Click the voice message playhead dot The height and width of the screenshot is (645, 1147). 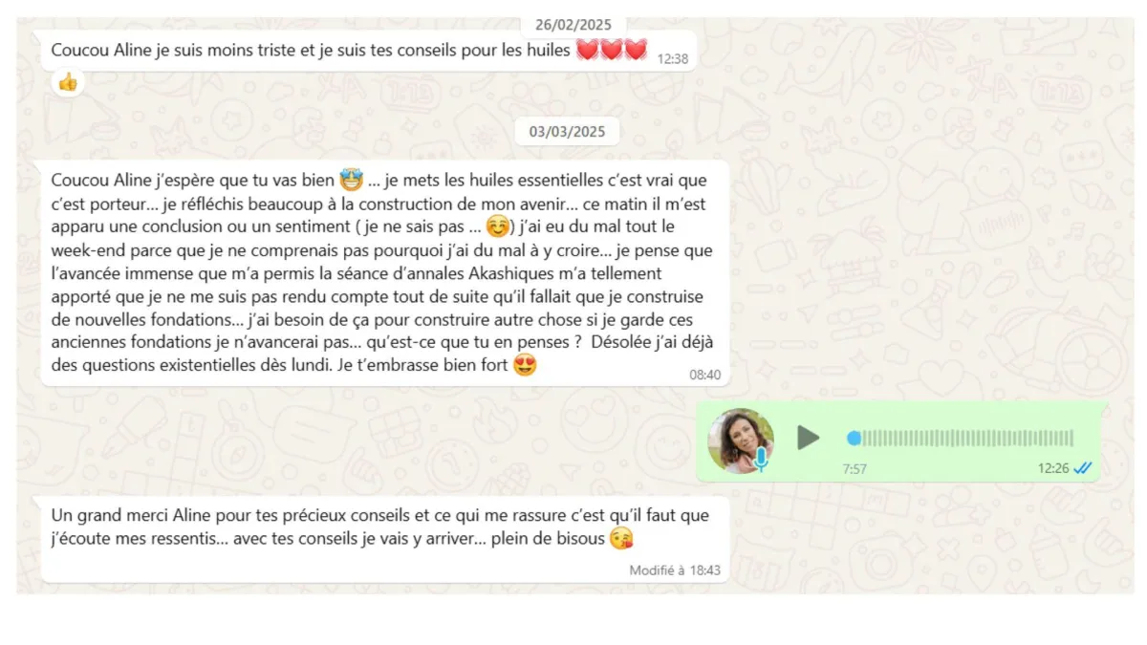tap(854, 439)
